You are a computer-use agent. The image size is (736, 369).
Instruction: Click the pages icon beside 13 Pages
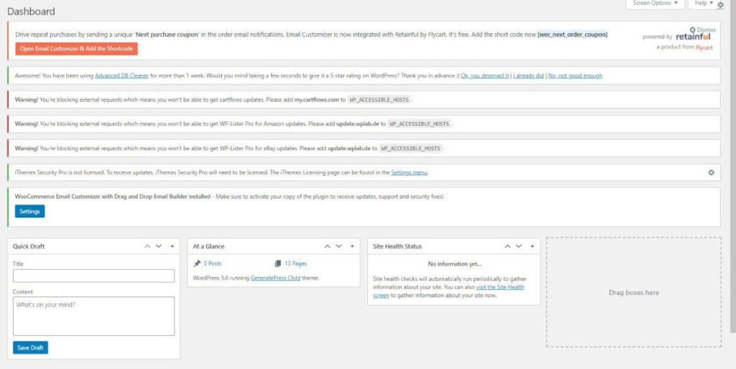278,263
